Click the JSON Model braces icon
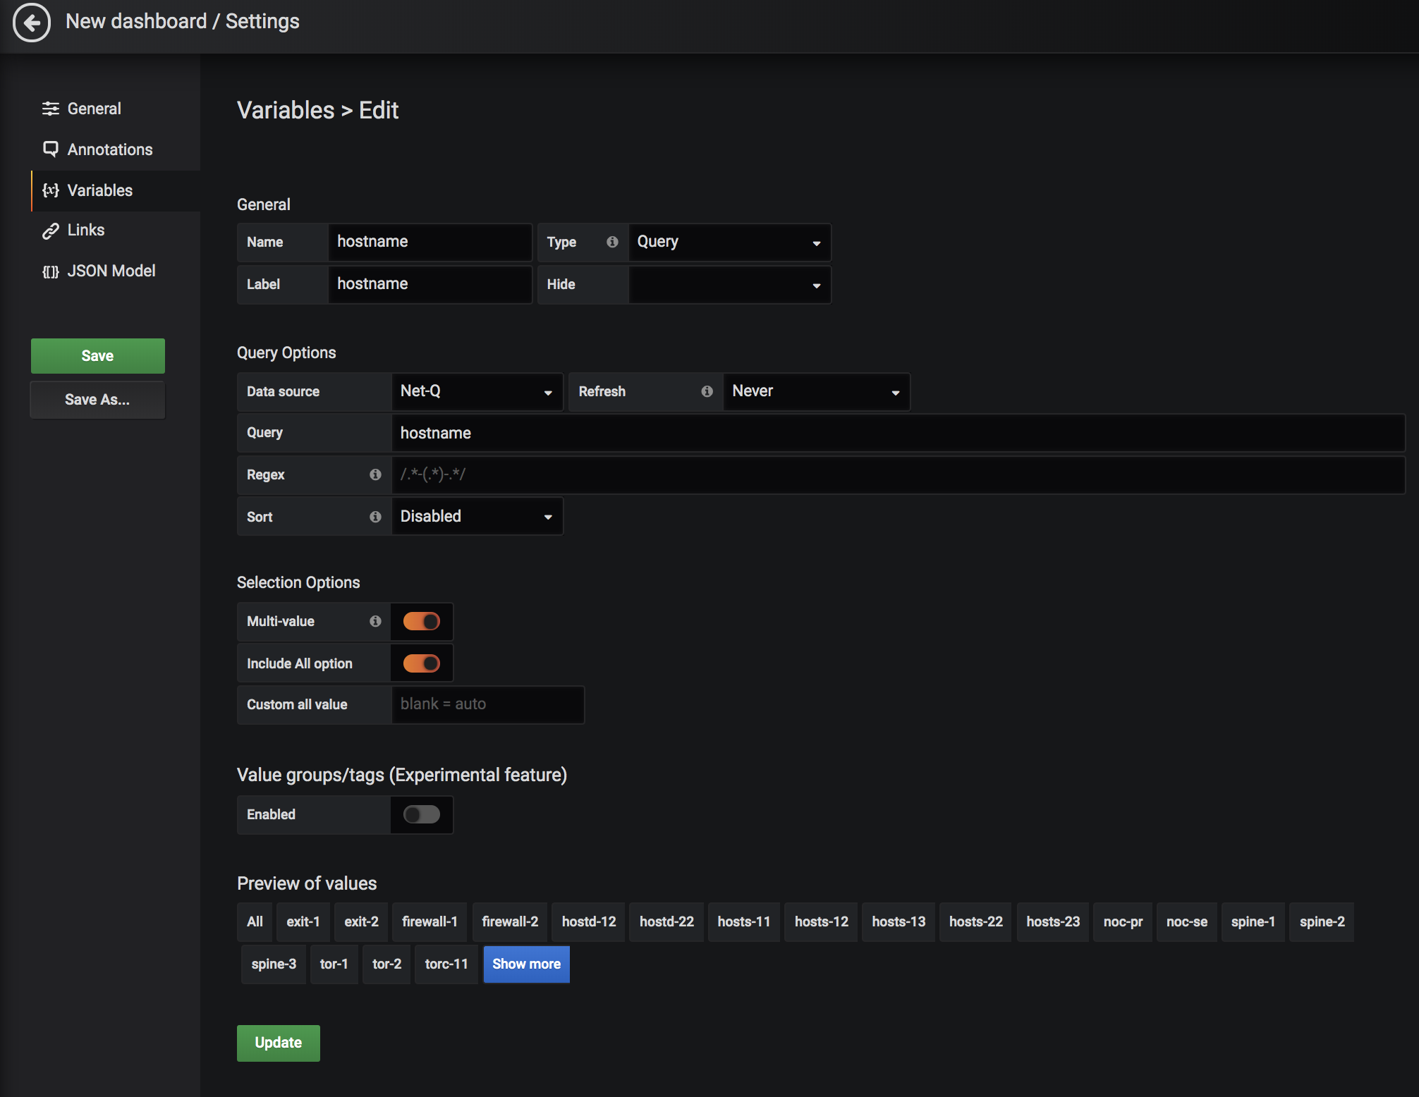This screenshot has width=1419, height=1097. 50,271
